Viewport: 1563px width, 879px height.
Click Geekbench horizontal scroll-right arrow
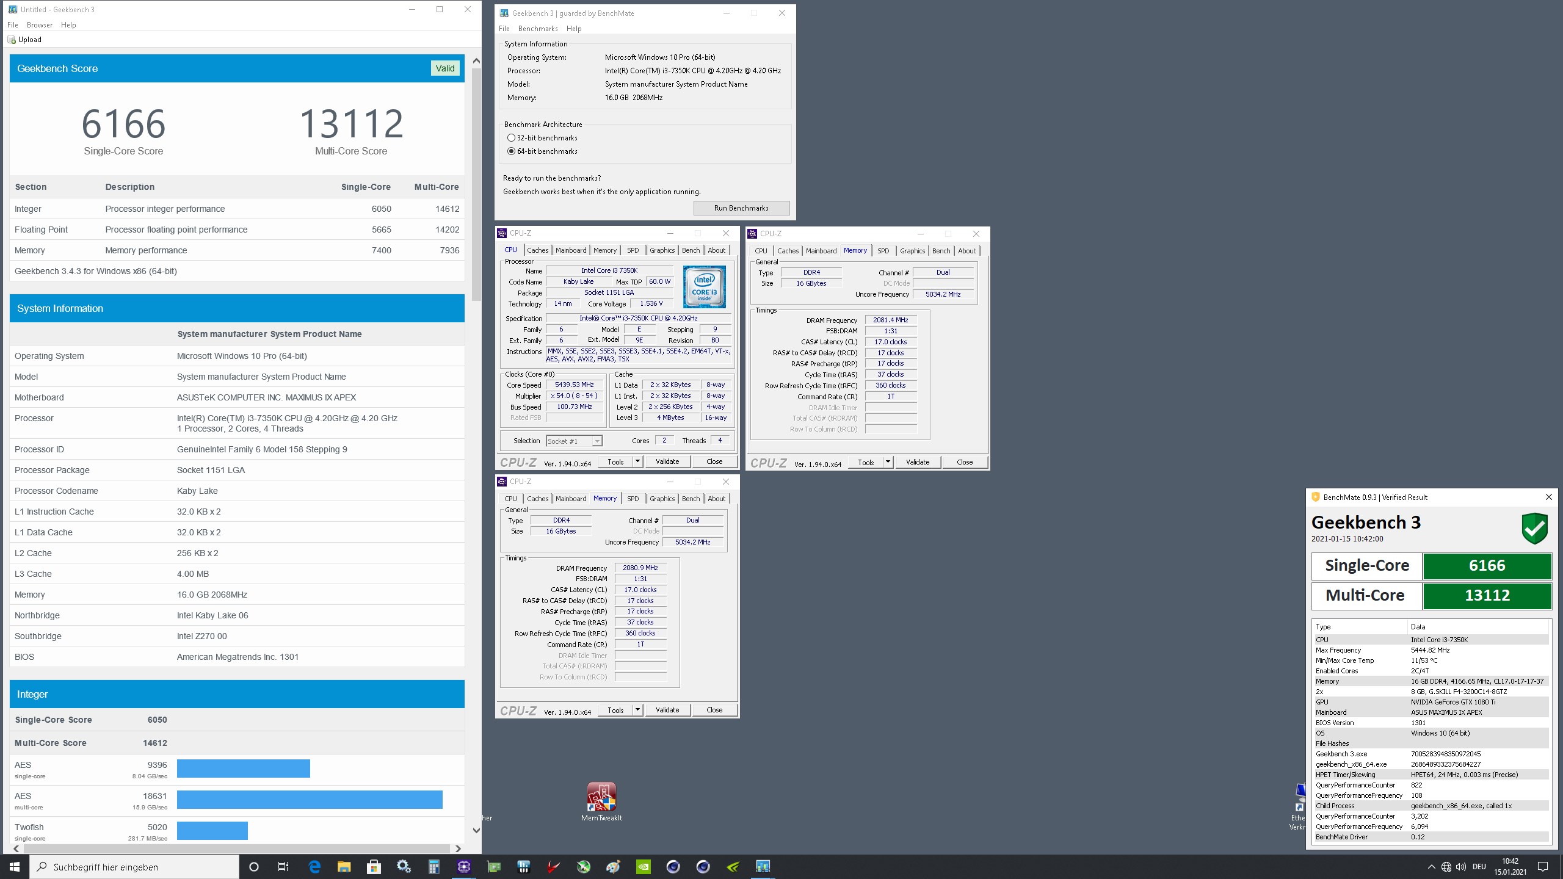tap(458, 848)
